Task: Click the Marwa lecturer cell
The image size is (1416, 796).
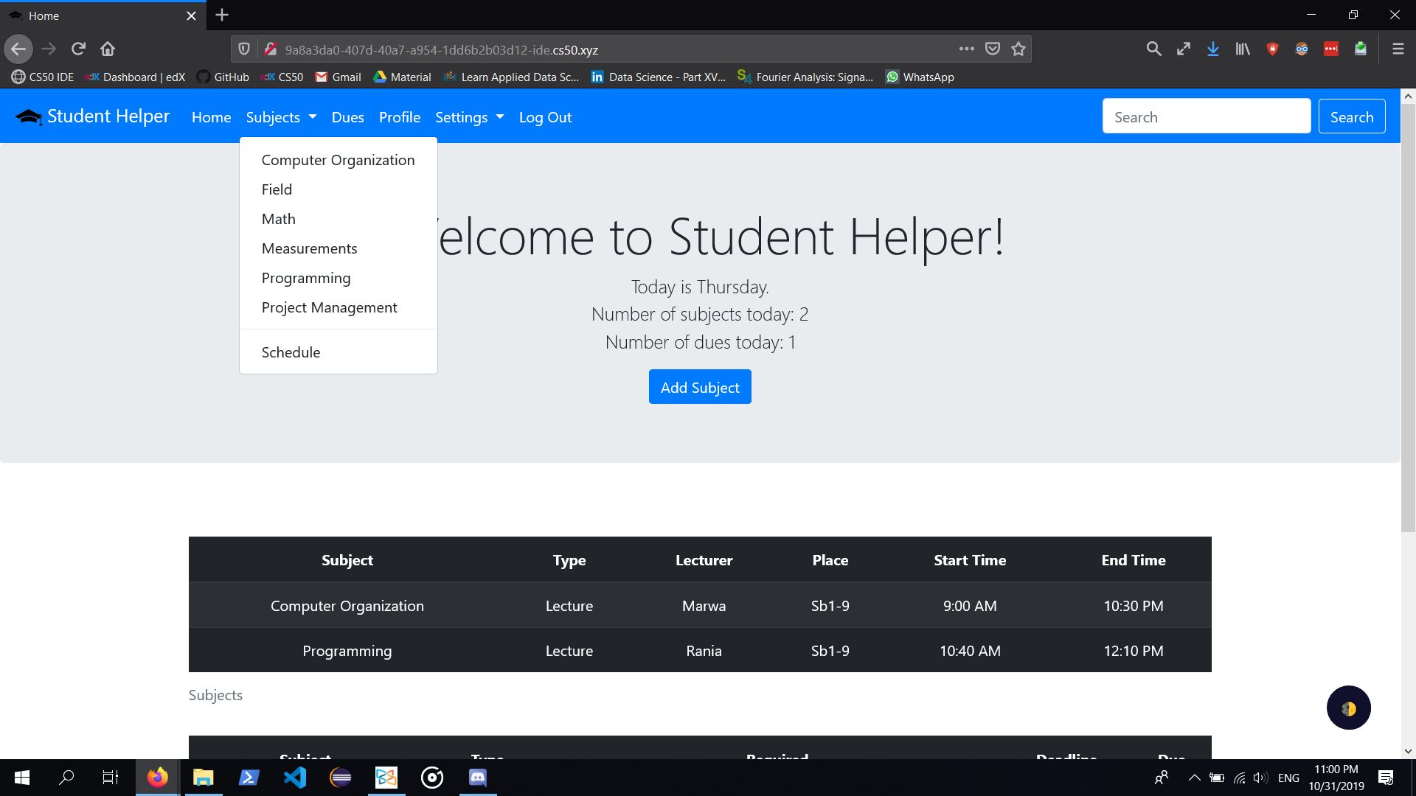Action: coord(704,606)
